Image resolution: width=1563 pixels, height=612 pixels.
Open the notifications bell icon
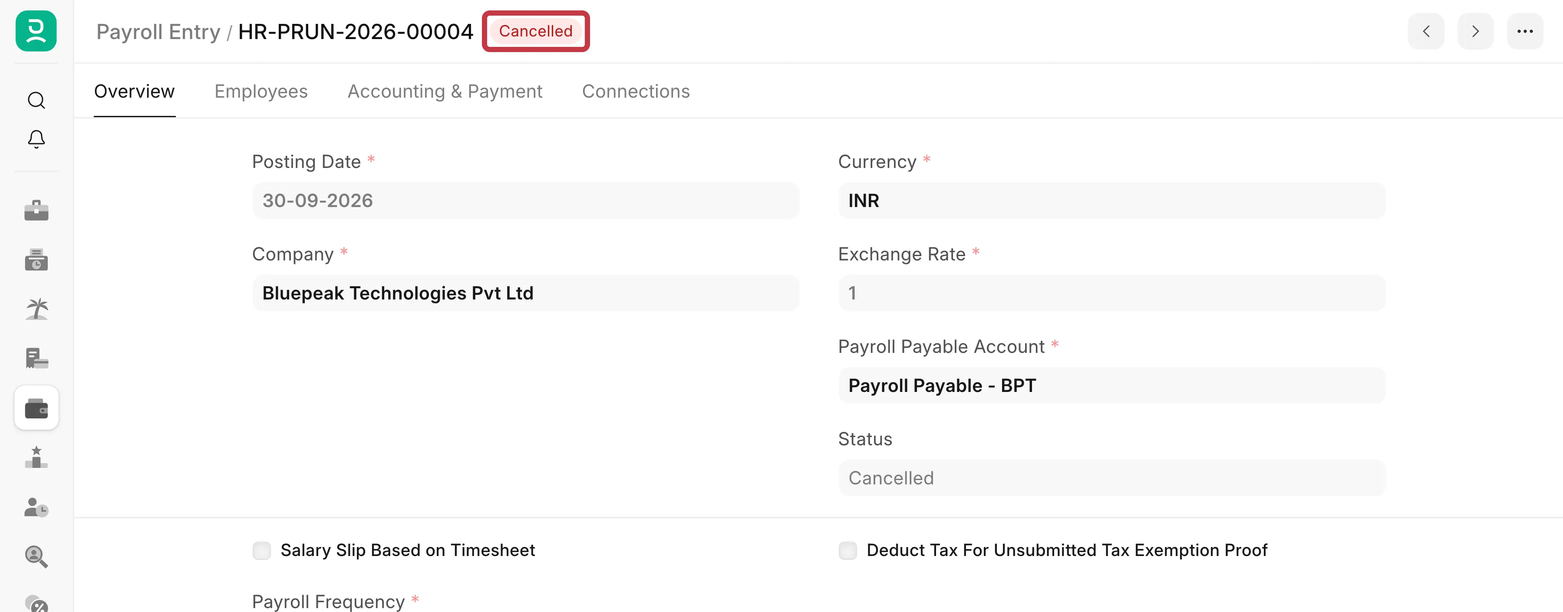point(36,139)
